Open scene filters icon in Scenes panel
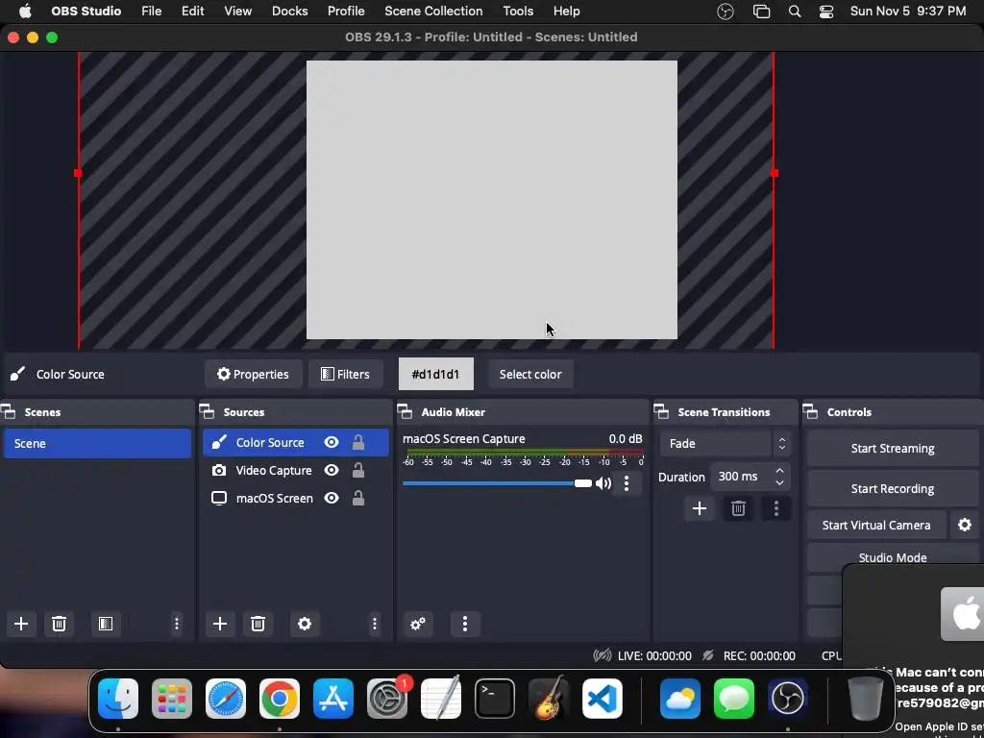Viewport: 984px width, 738px height. [106, 624]
